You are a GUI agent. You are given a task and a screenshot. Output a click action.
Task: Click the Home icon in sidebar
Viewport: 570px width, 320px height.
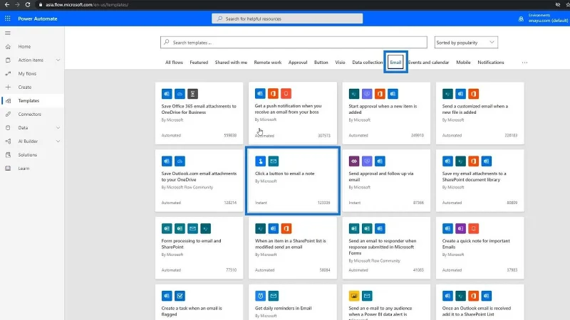pos(8,46)
